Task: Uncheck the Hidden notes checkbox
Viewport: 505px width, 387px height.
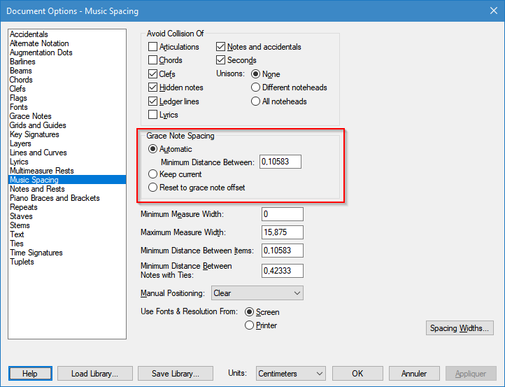Action: pos(153,87)
